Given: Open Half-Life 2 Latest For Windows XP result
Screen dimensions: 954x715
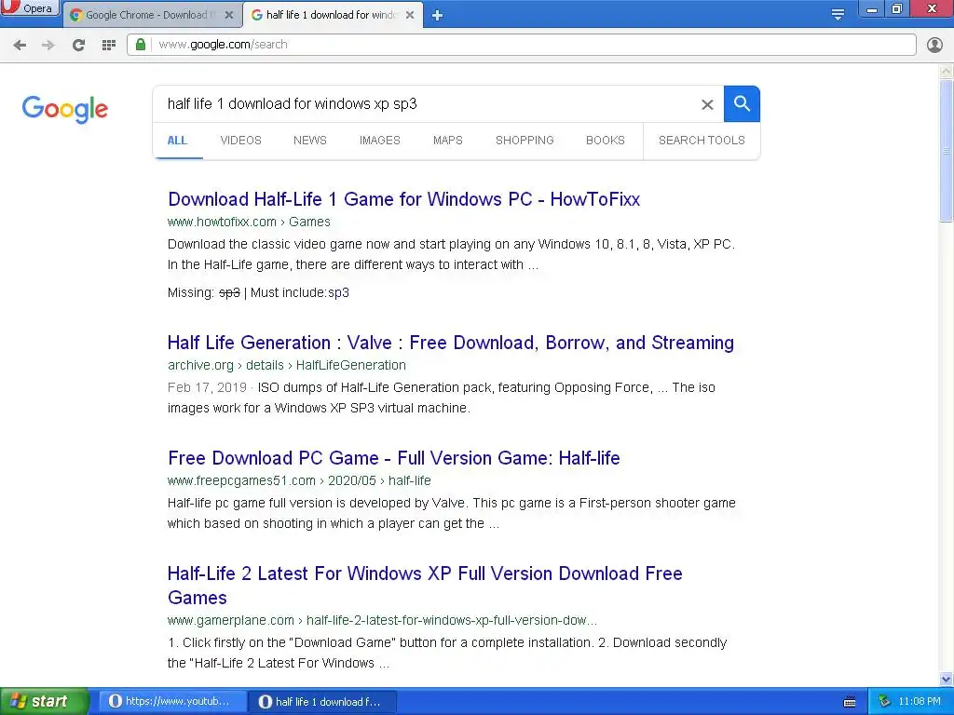Looking at the screenshot, I should click(x=425, y=586).
